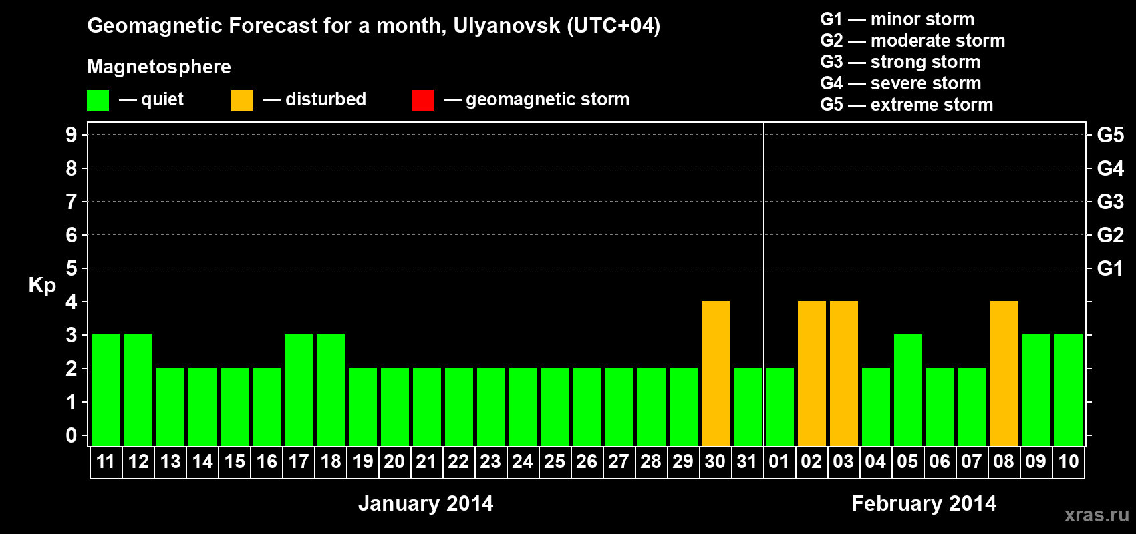
Task: Click date label '30' on the axis
Action: (715, 461)
